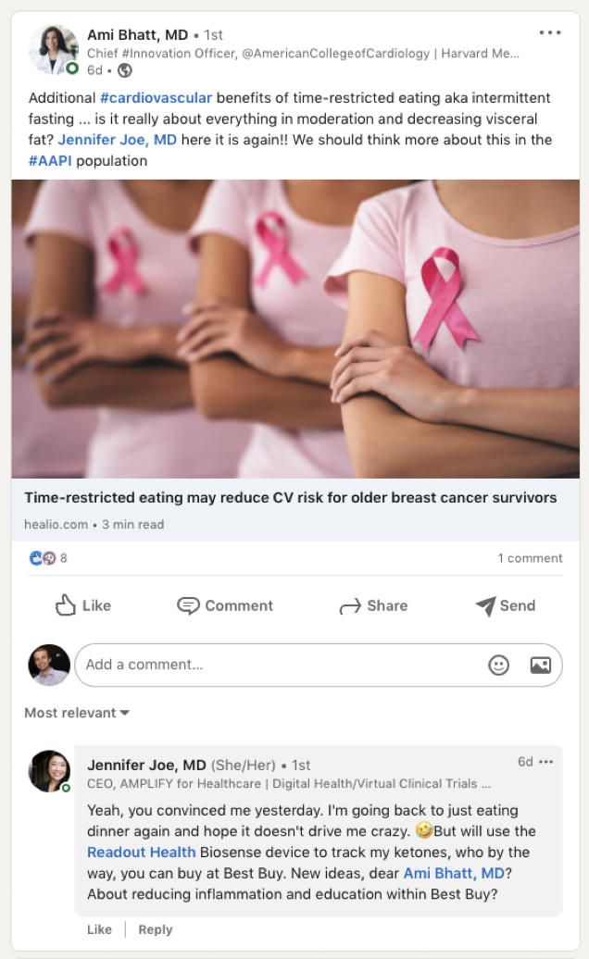
Task: Click the Comment speech bubble icon
Action: pos(188,605)
